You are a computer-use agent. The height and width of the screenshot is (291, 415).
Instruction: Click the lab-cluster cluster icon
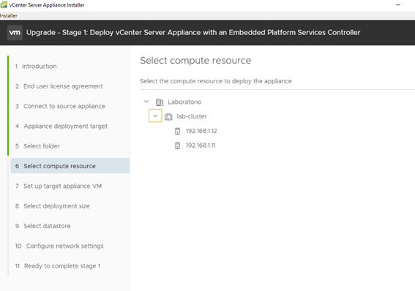pos(168,116)
